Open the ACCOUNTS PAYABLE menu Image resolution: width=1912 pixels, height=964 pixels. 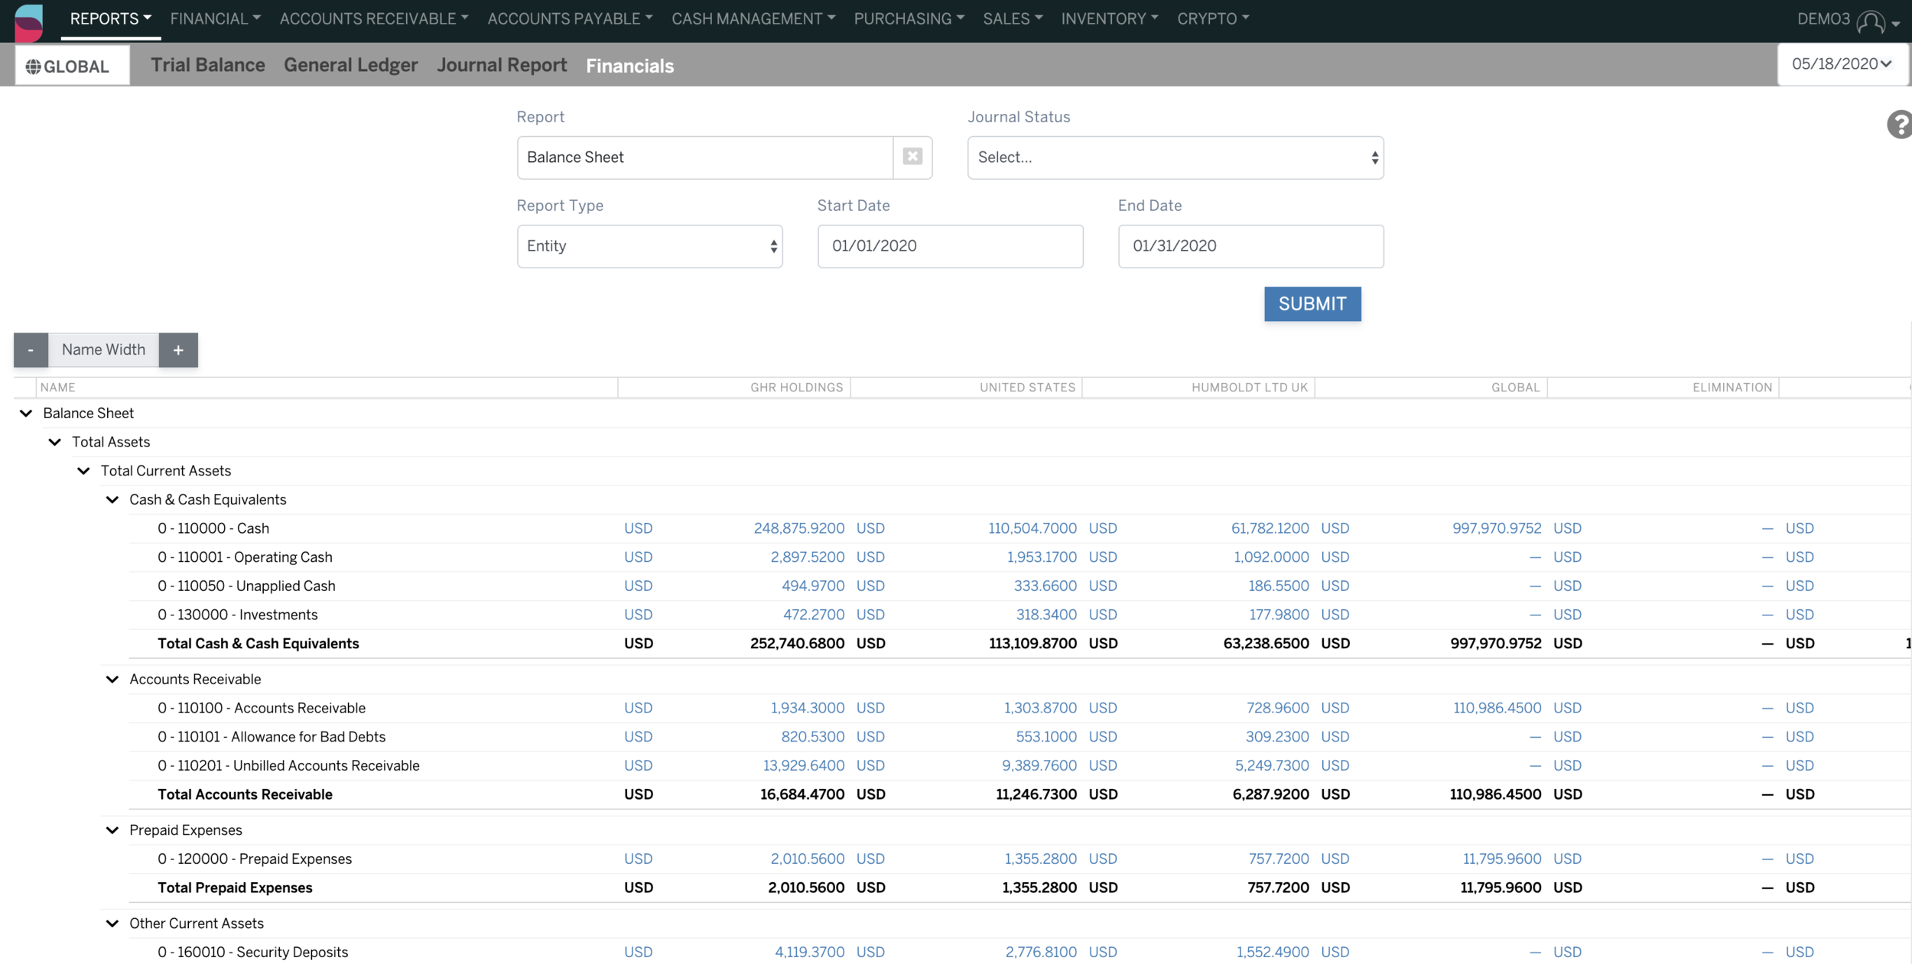coord(571,18)
